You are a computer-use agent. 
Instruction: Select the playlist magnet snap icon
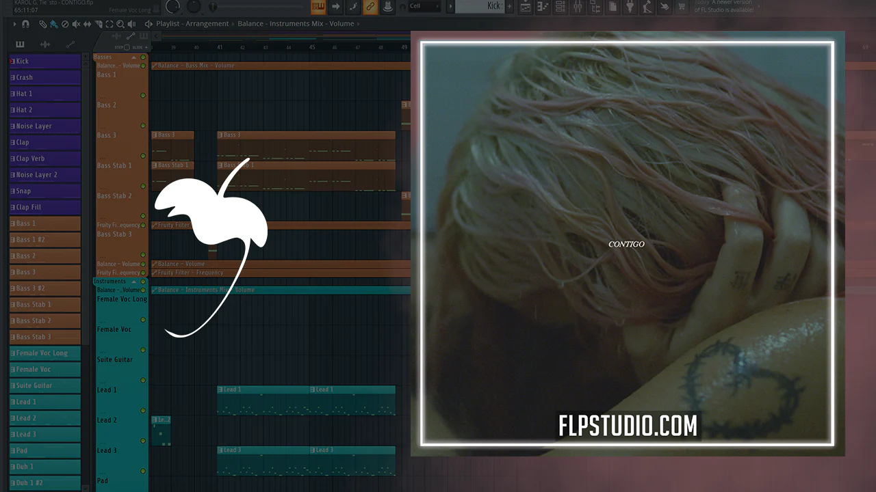25,24
